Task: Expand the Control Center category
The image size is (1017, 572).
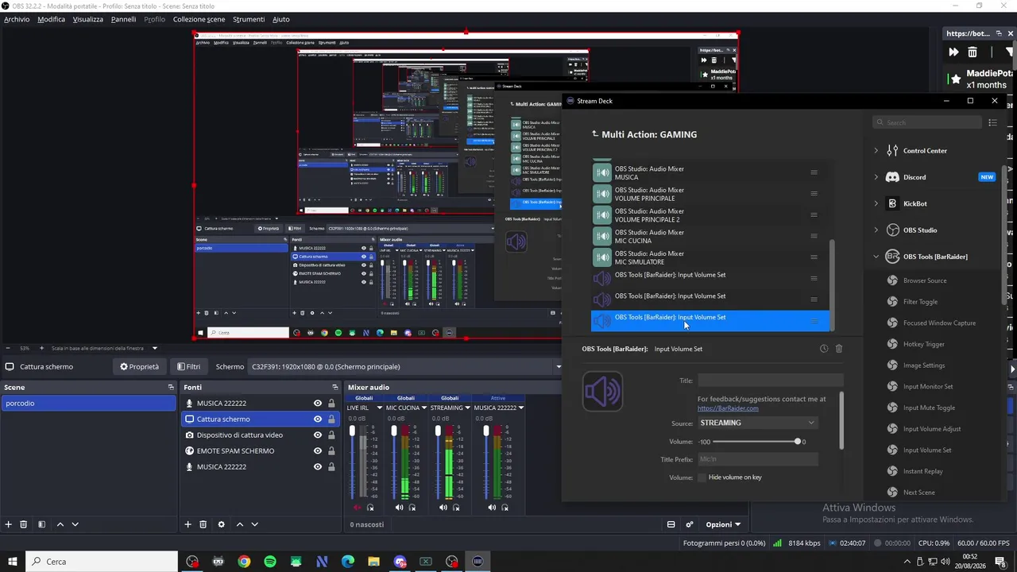Action: [x=876, y=151]
